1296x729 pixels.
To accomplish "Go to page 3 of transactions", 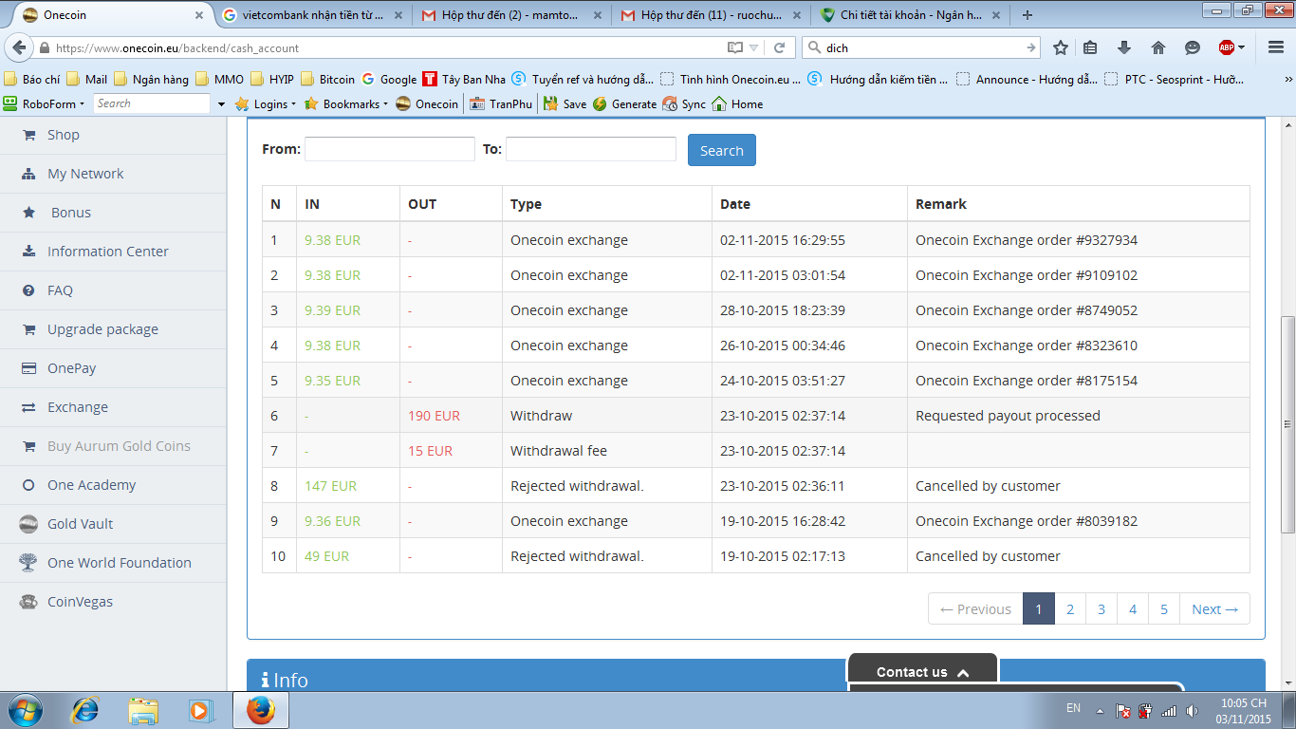I will pyautogui.click(x=1101, y=609).
